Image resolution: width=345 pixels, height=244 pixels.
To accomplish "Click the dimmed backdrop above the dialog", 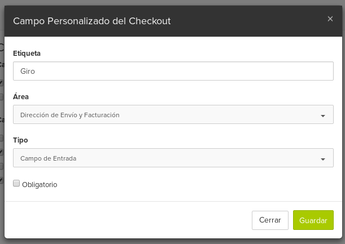I will pos(173,2).
